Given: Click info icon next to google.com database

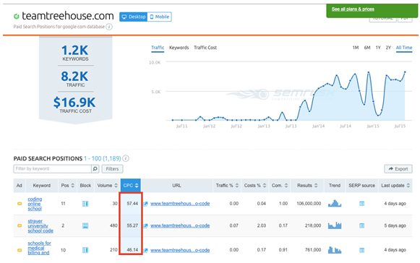Looking at the screenshot, I should 109,27.
